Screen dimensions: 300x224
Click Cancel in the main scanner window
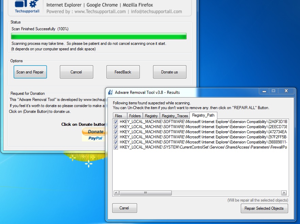[76, 72]
